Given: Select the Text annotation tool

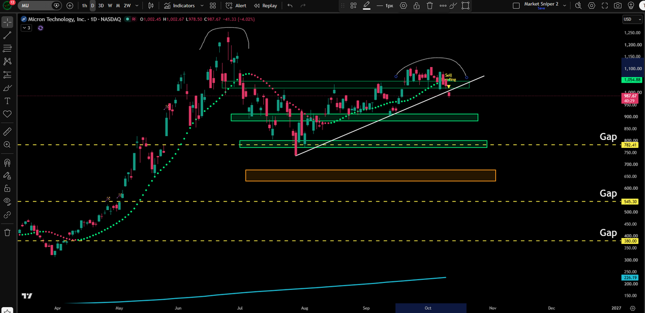Looking at the screenshot, I should (x=8, y=101).
